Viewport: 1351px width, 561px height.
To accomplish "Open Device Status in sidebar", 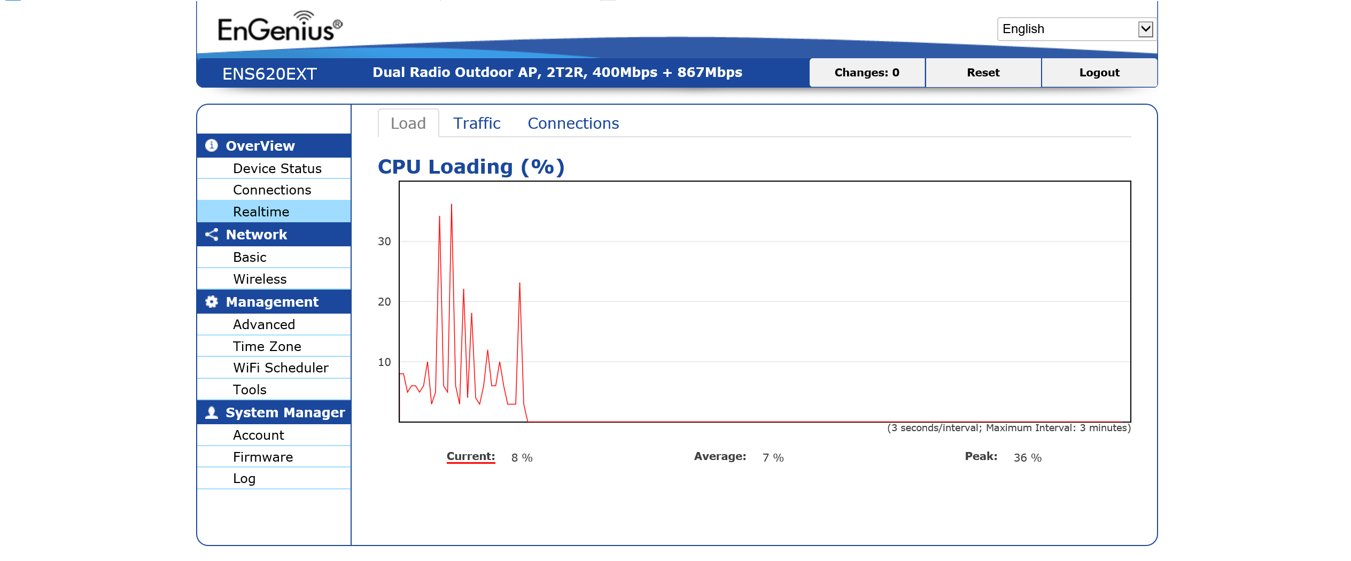I will 274,168.
